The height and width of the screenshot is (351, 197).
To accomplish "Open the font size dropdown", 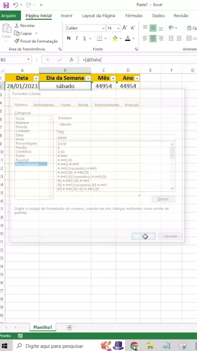I will [119, 28].
